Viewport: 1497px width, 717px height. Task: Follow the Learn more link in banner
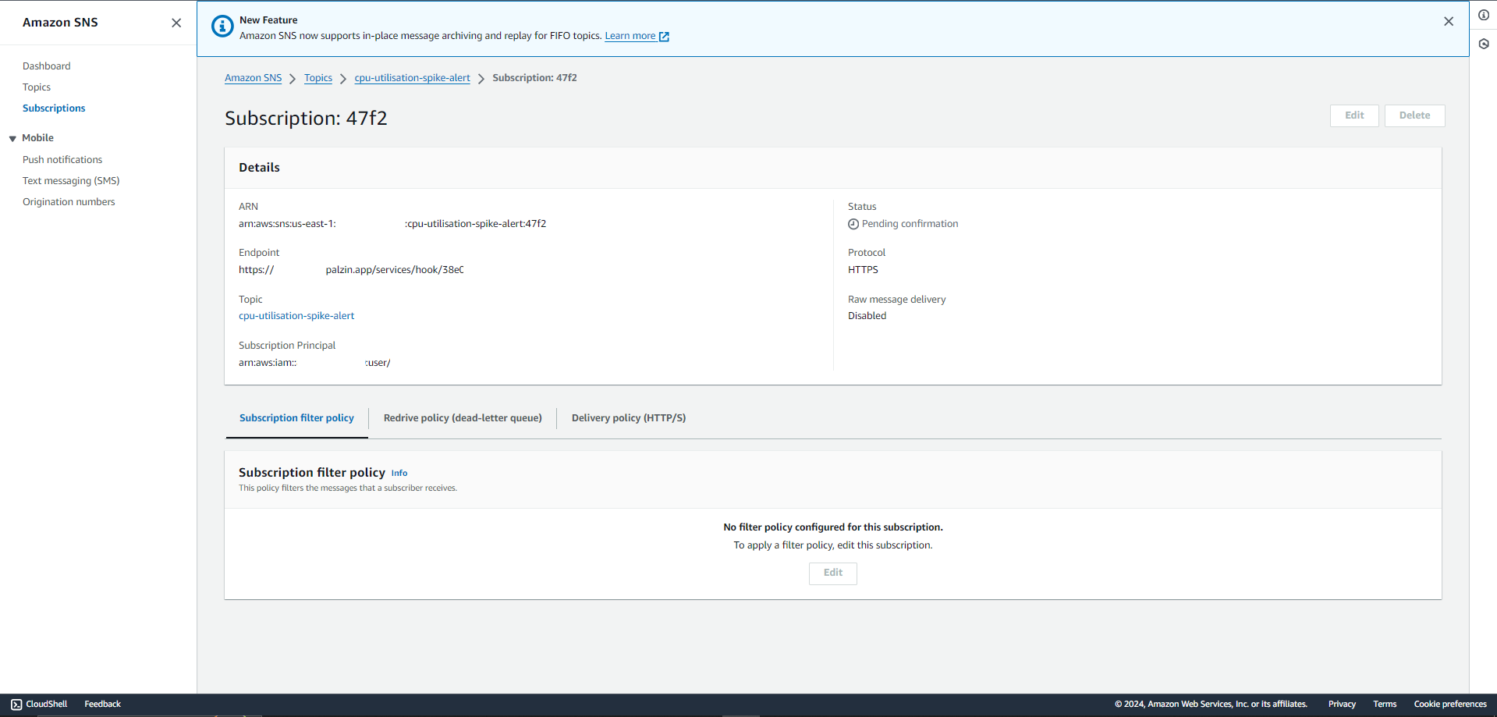630,36
